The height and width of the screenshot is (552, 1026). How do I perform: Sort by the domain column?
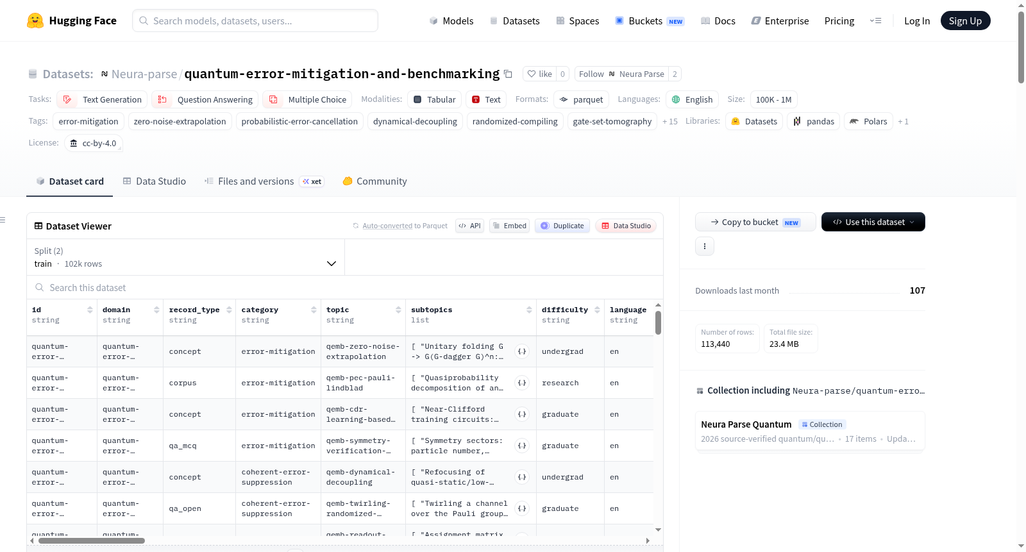156,310
